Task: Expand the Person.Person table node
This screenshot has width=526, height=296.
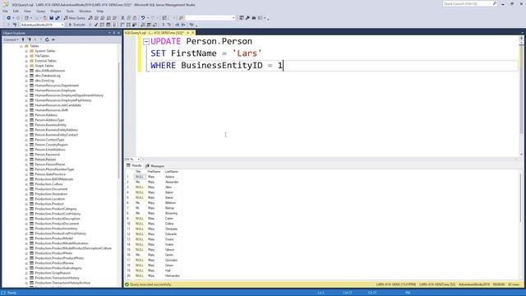Action: (x=26, y=160)
